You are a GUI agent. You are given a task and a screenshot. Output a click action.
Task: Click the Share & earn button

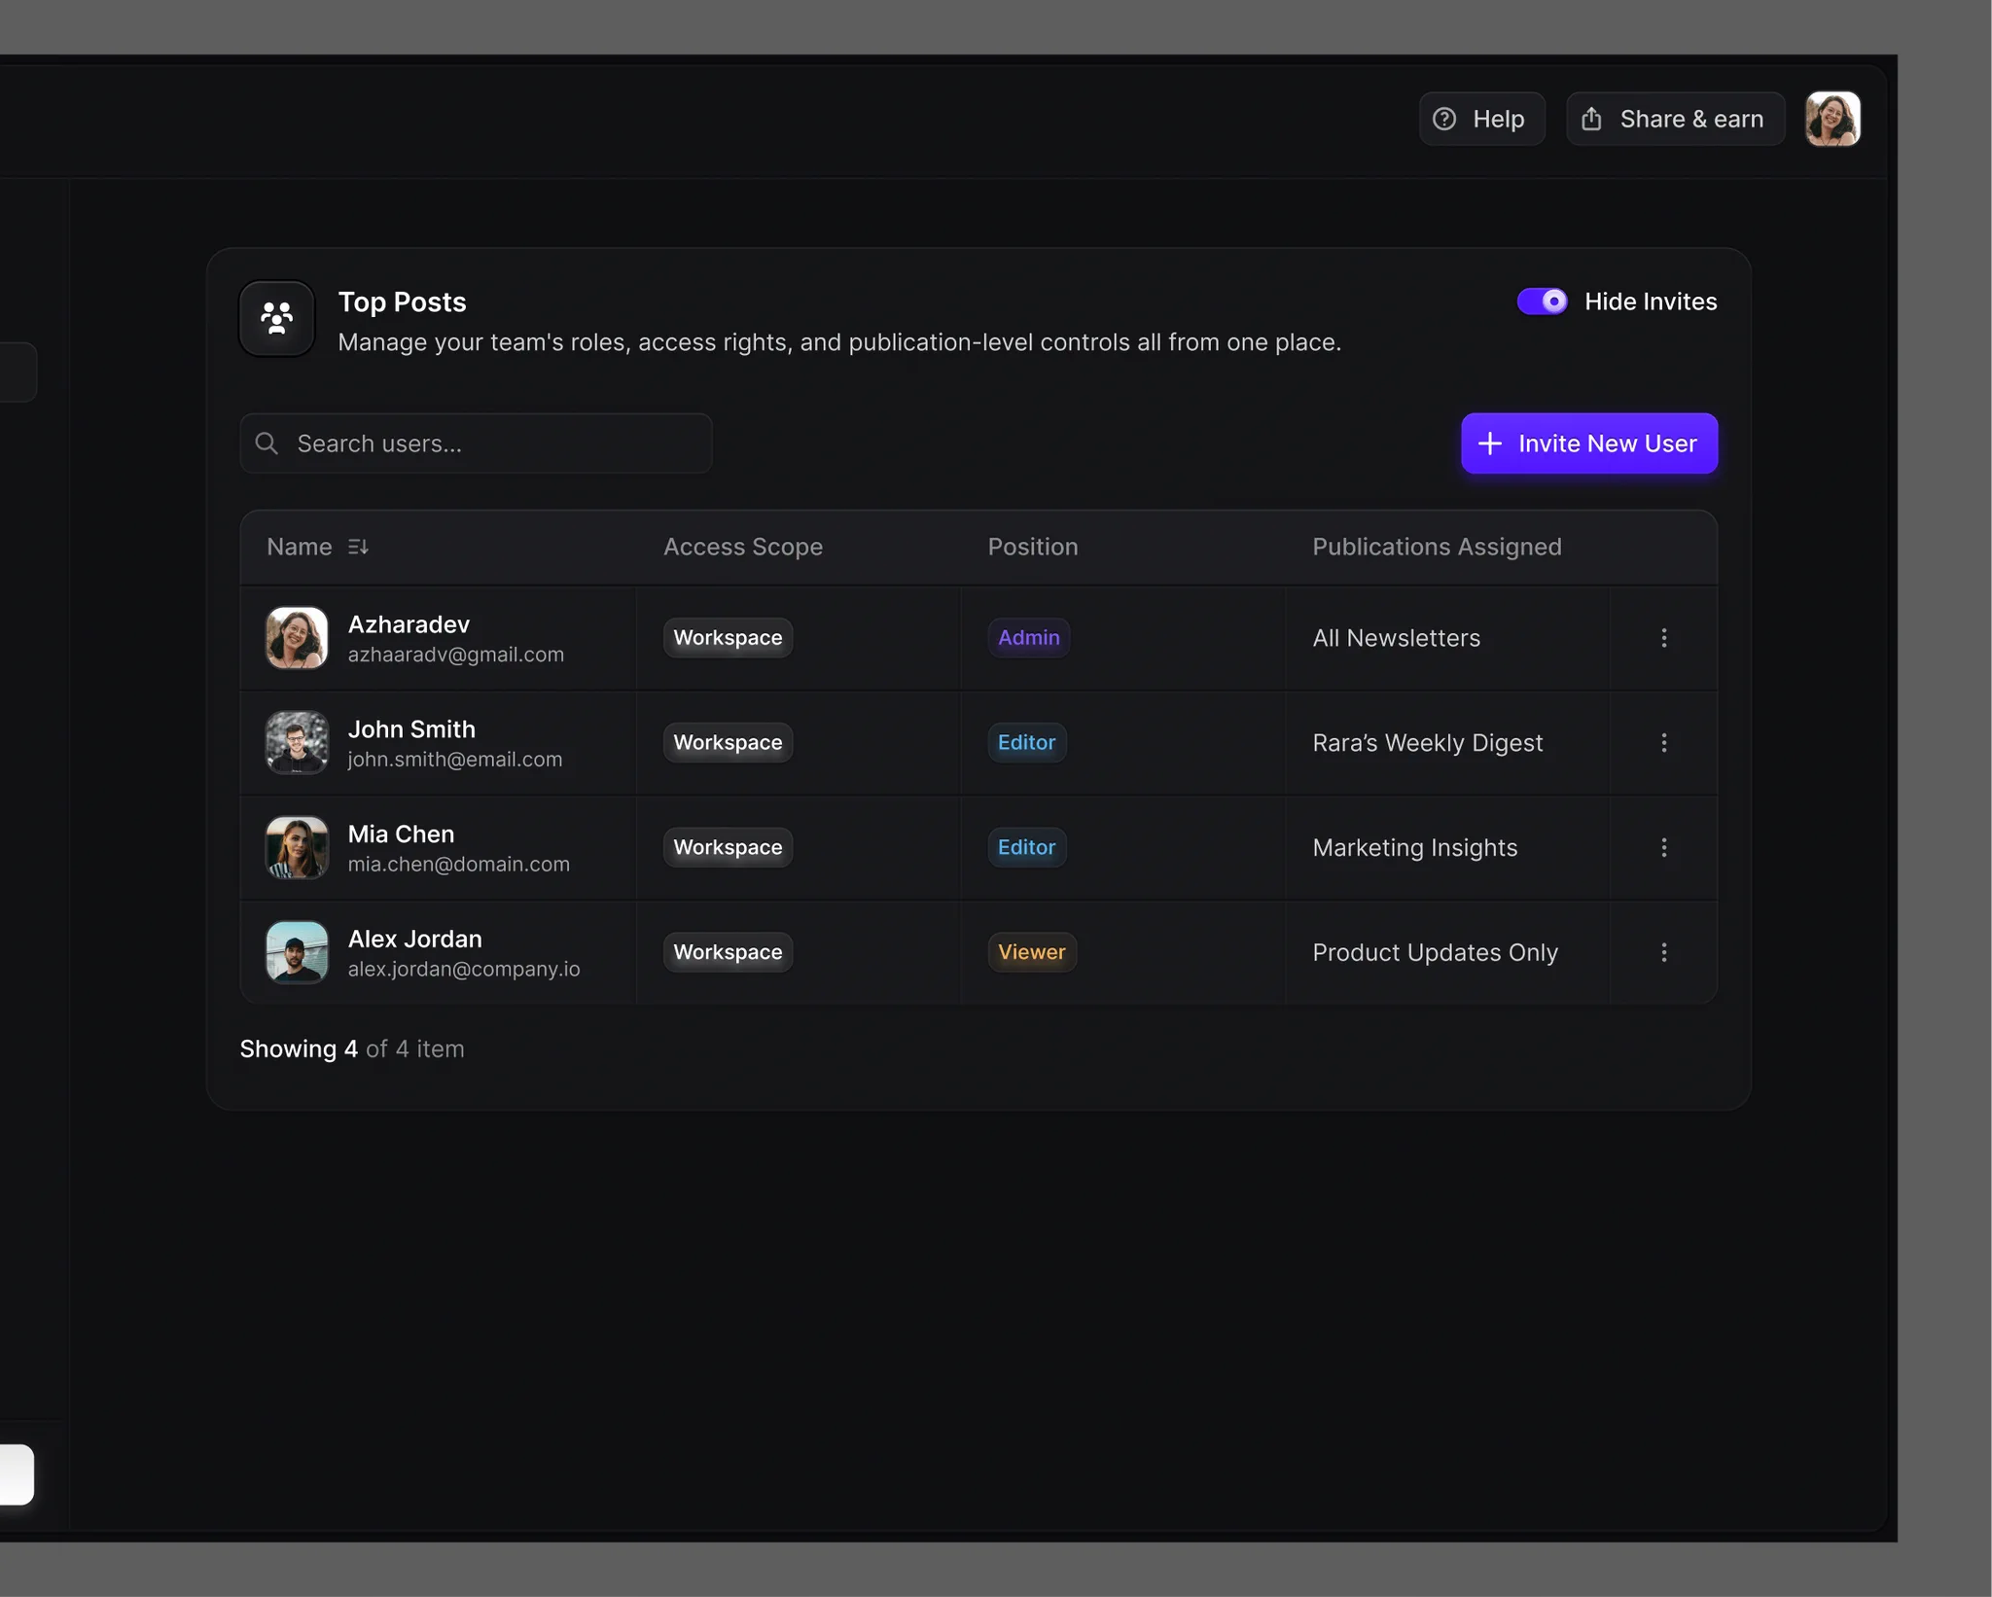pyautogui.click(x=1675, y=119)
